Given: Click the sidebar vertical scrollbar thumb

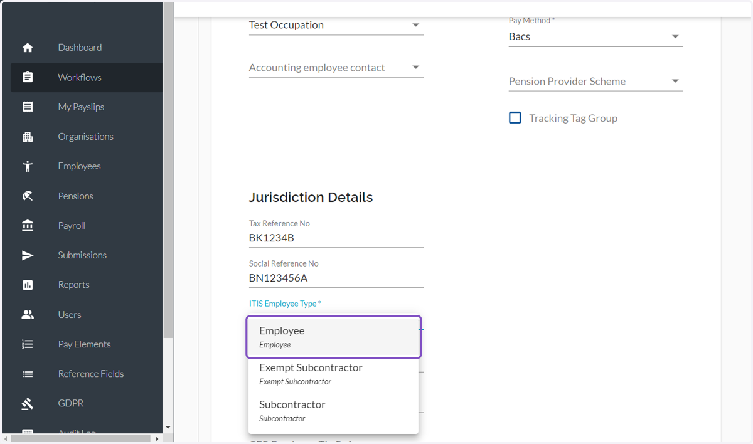Looking at the screenshot, I should click(x=168, y=169).
